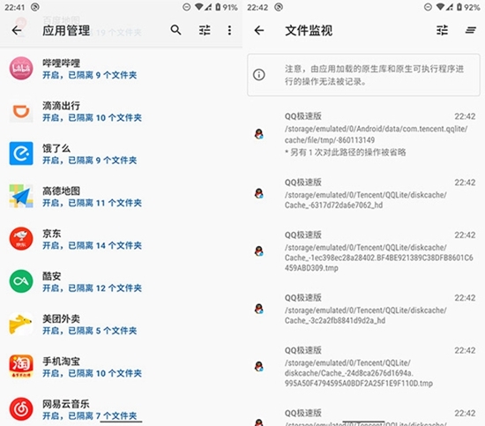This screenshot has height=426, width=485.
Task: Select the log path ending 995A50F4794595A0BDF2A25F1E9F110D.tmp
Action: tap(359, 373)
